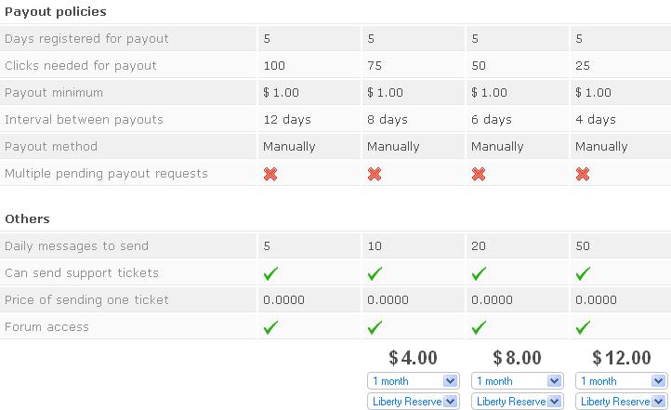Open the 1 month dropdown under $12.00
Screen dimensions: 671x410
point(622,380)
